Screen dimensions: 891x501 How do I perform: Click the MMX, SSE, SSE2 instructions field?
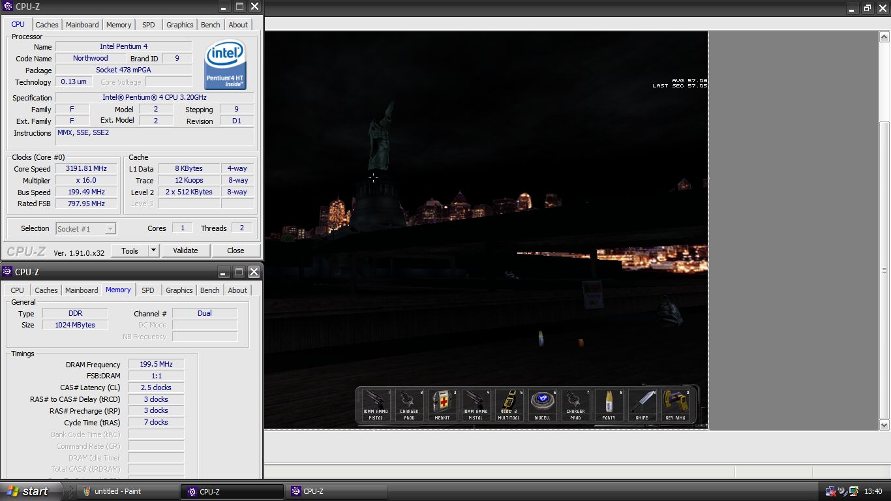click(155, 136)
